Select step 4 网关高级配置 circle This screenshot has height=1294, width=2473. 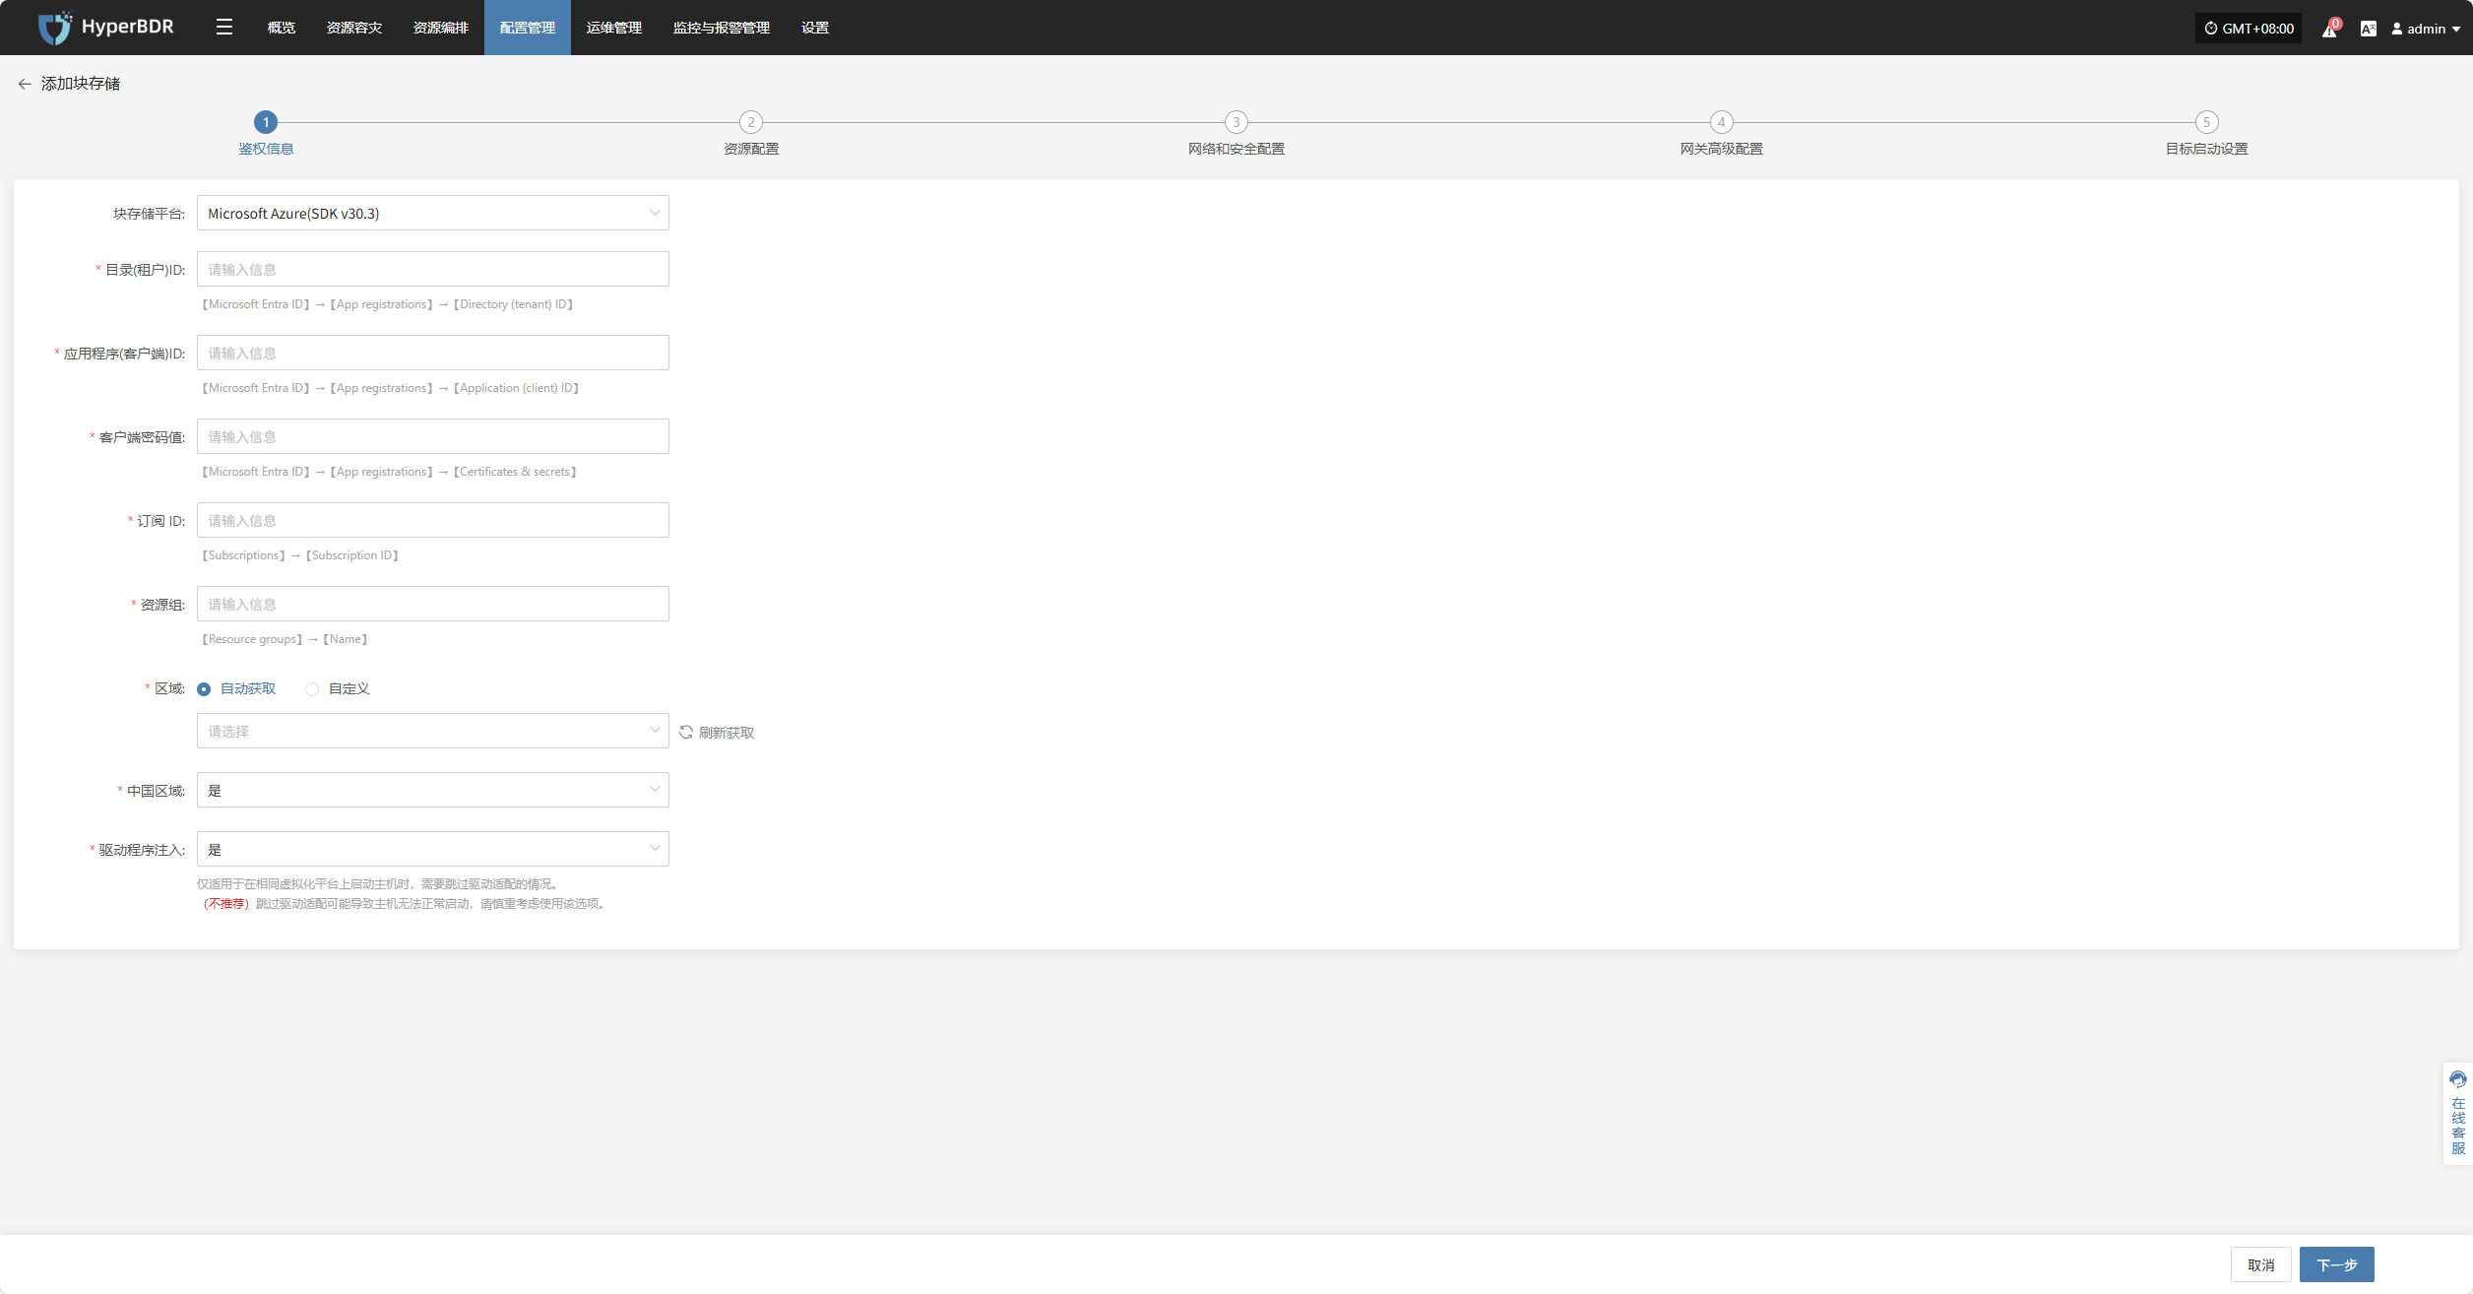pos(1722,122)
